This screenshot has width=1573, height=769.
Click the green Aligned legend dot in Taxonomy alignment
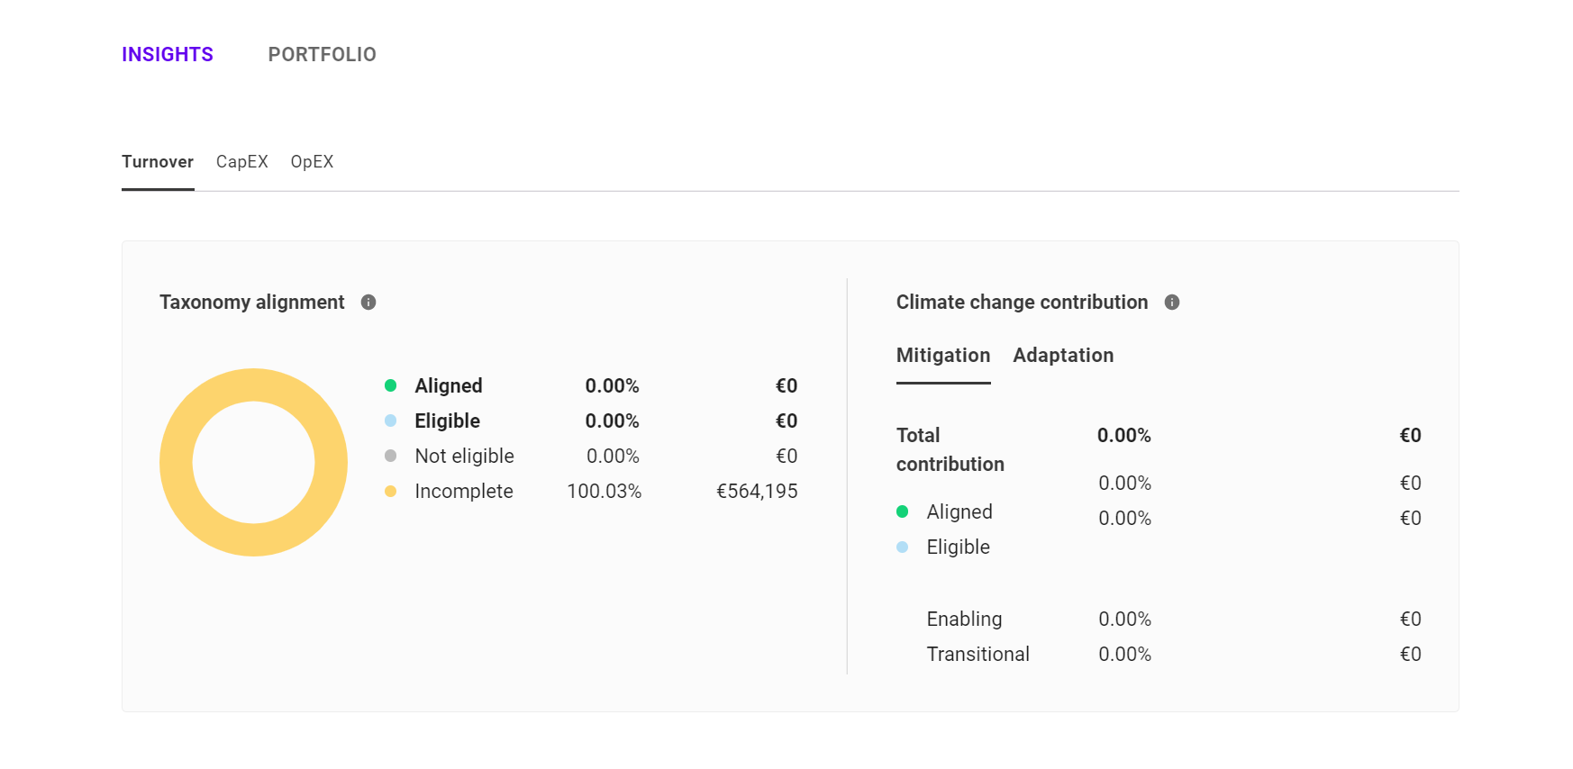tap(390, 386)
